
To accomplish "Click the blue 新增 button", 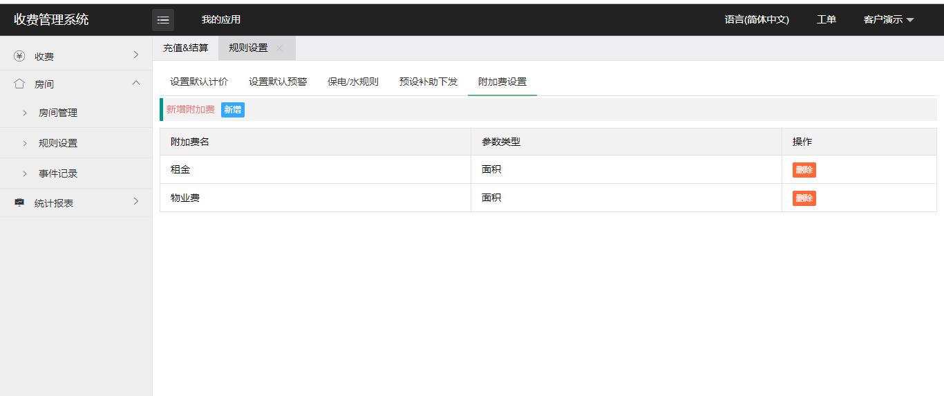I will [x=233, y=110].
